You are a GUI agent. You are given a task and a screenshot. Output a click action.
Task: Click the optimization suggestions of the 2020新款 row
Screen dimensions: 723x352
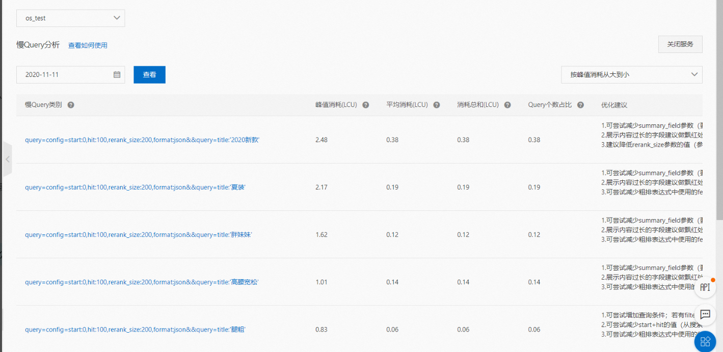652,135
